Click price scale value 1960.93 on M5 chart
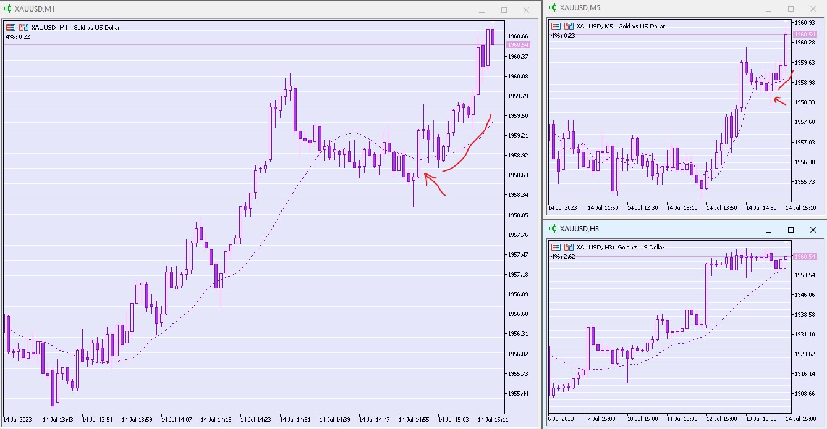The image size is (827, 429). 805,23
